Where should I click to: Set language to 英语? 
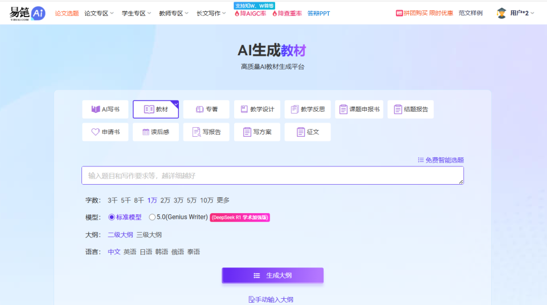(130, 252)
